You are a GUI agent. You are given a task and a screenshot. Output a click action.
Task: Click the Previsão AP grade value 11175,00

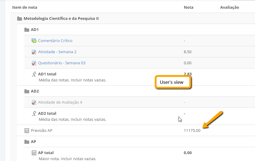coord(192,130)
